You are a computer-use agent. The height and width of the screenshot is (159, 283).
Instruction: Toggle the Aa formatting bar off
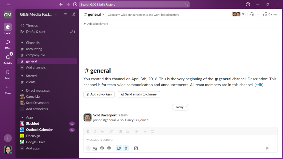pos(95,148)
